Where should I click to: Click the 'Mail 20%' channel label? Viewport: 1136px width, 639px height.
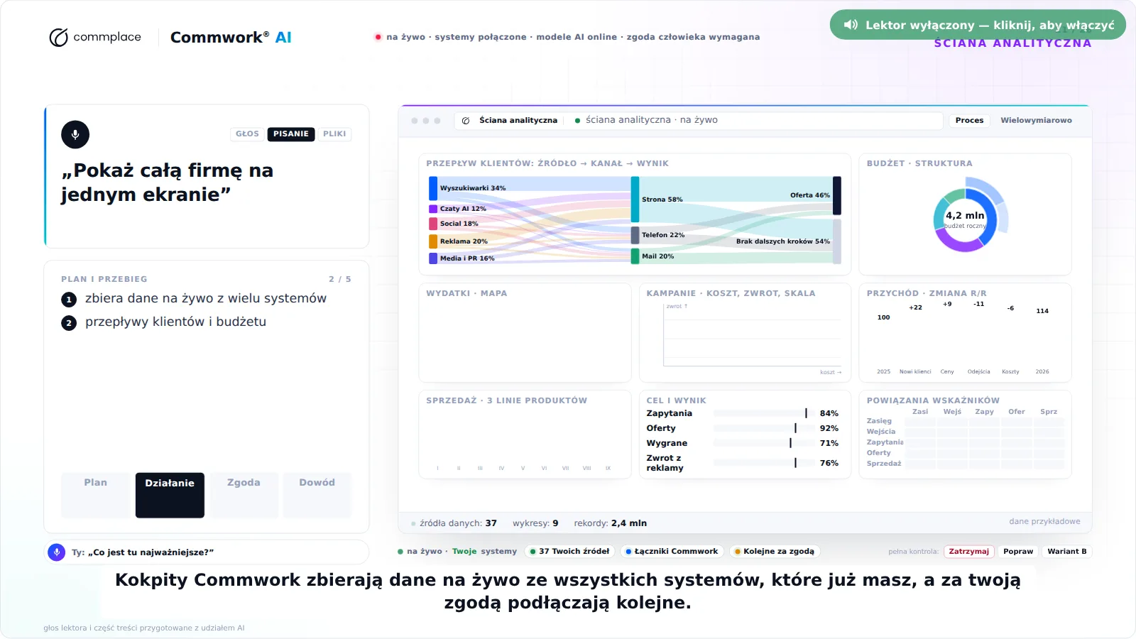point(658,256)
